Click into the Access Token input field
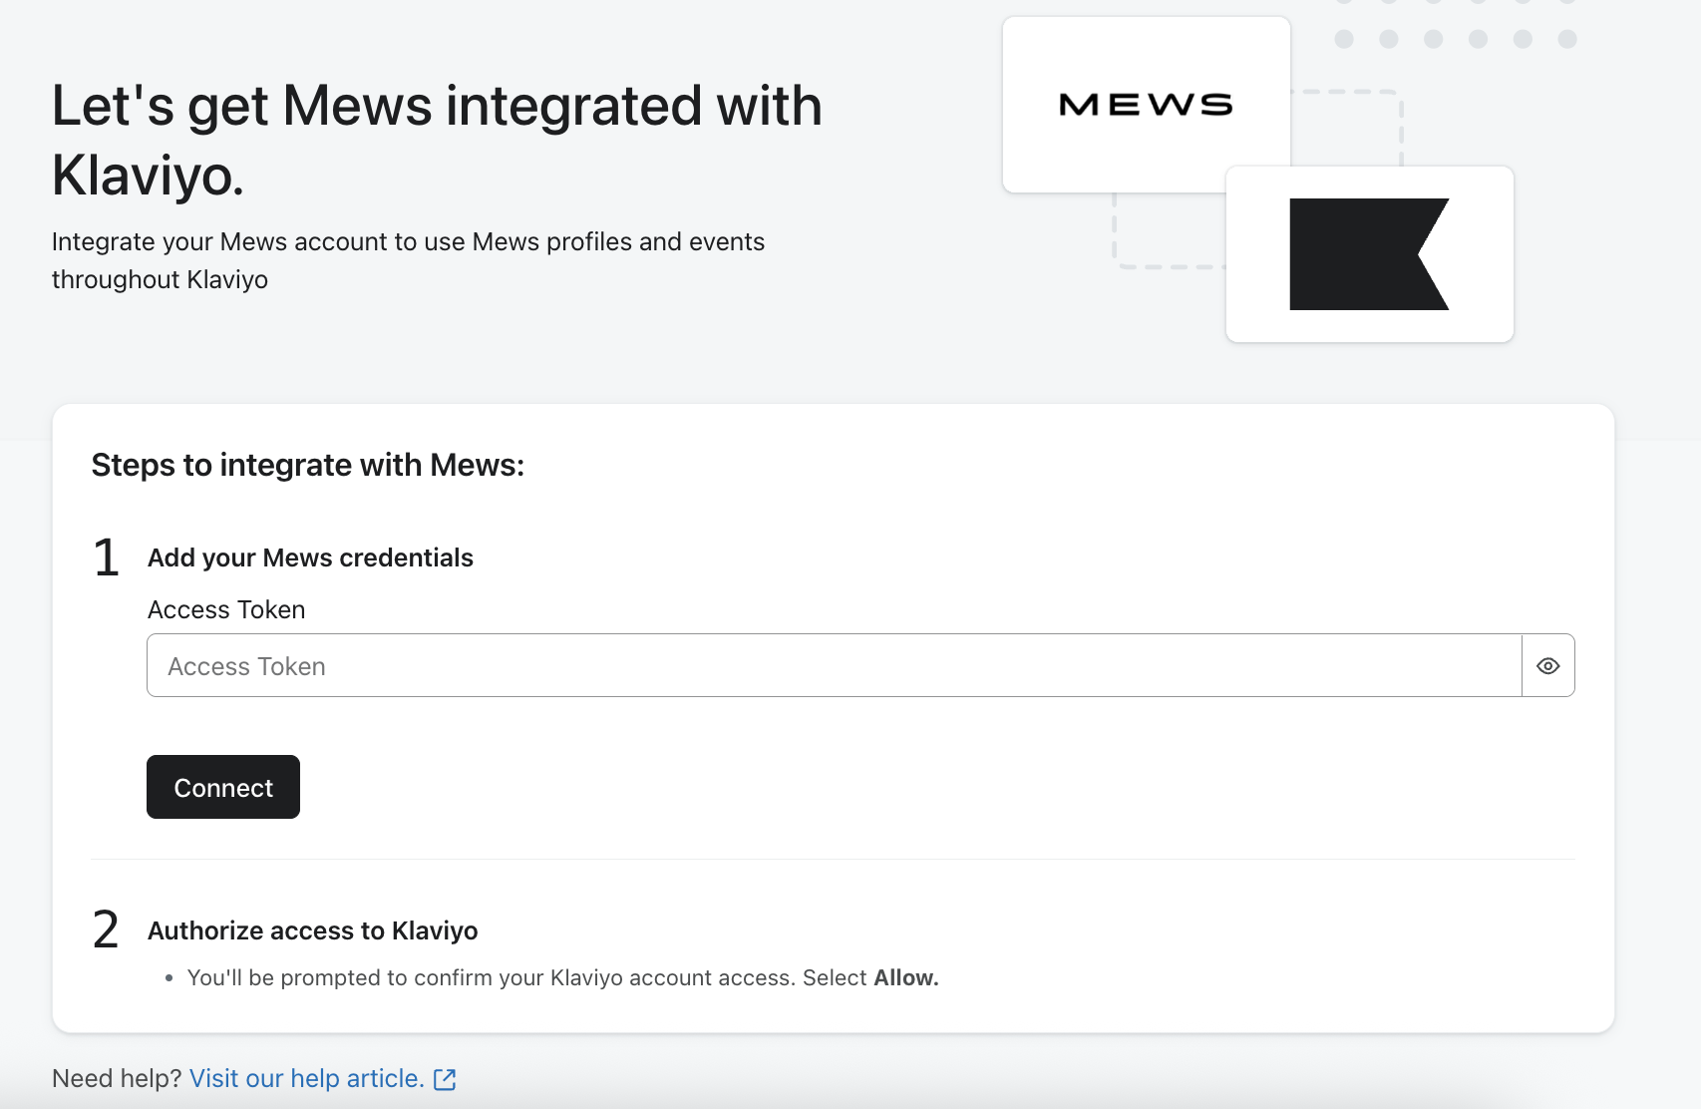1701x1109 pixels. click(833, 666)
